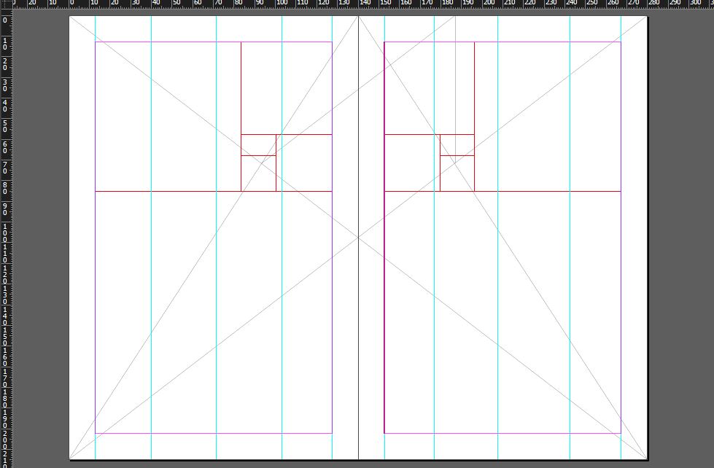The height and width of the screenshot is (468, 714).
Task: Select the rightmost cyan guide on right page
Action: [621, 292]
